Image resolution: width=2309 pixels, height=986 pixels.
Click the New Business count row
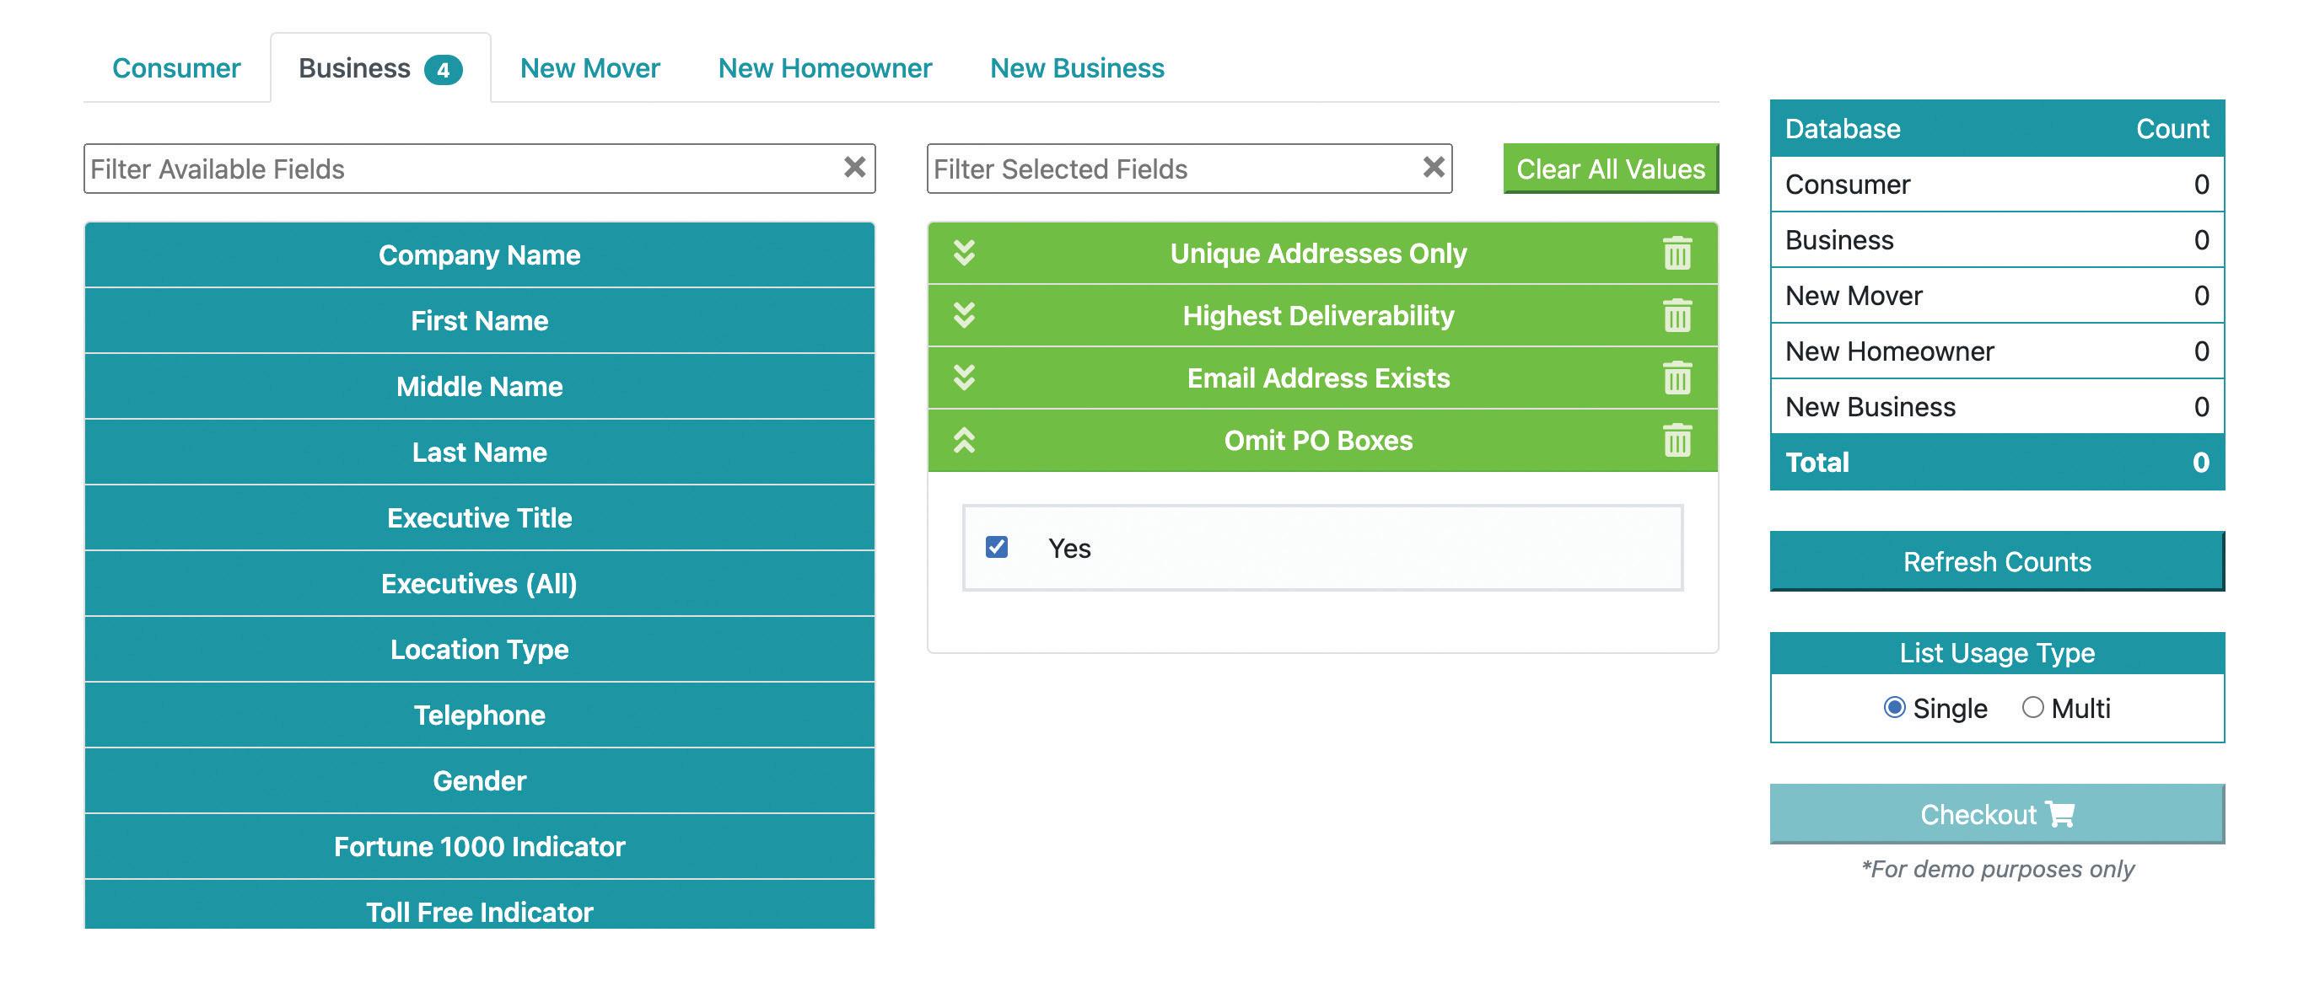coord(1997,406)
